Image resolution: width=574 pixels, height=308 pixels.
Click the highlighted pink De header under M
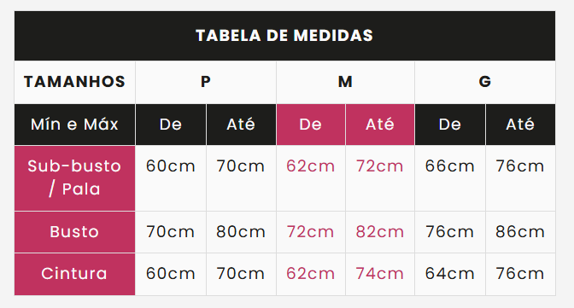[x=310, y=125]
